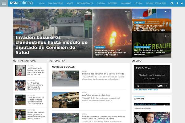The width and height of the screenshot is (185, 123).
Task: Open the Twitter icon in header
Action: 182,3
